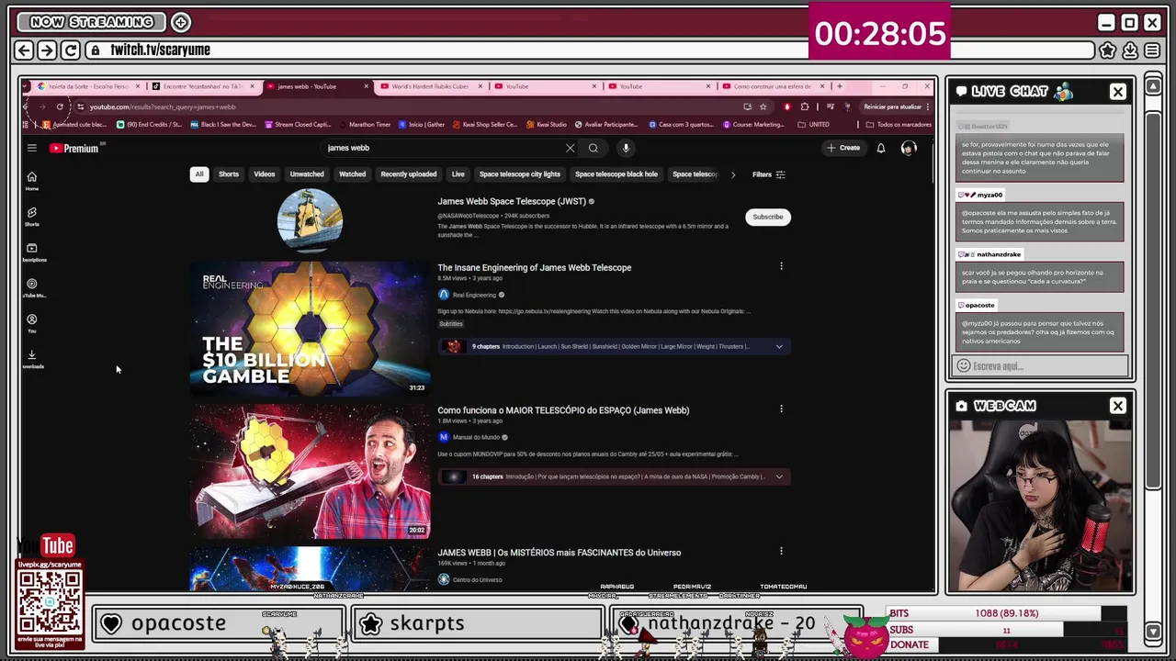1176x661 pixels.
Task: Select Space telescope black hole chip
Action: 616,174
